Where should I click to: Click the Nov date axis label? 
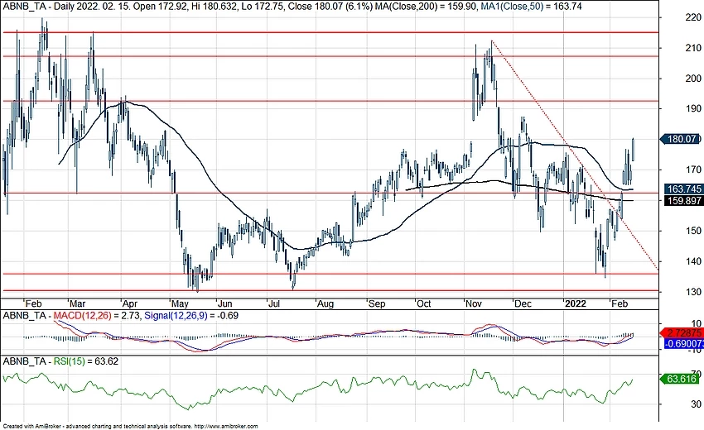point(473,303)
